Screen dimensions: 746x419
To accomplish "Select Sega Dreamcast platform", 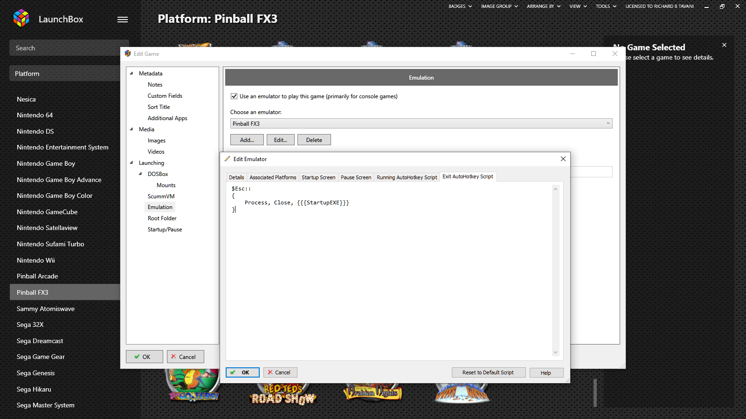I will coord(40,341).
